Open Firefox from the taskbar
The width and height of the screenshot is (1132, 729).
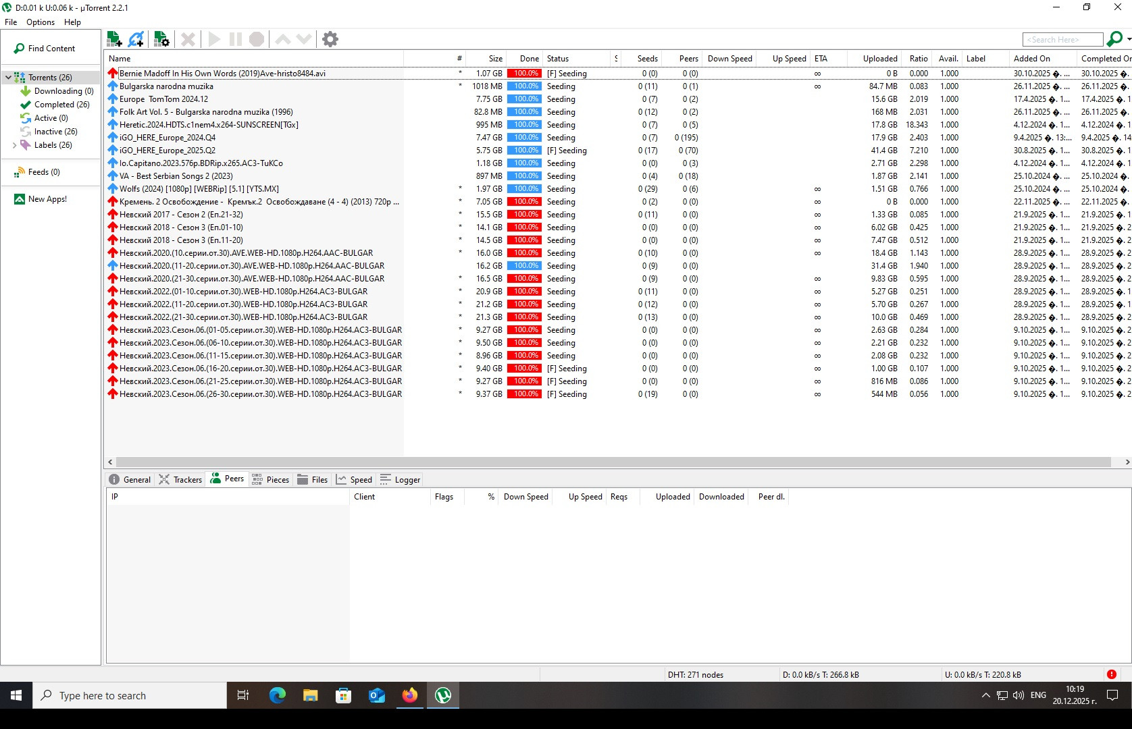click(x=410, y=695)
